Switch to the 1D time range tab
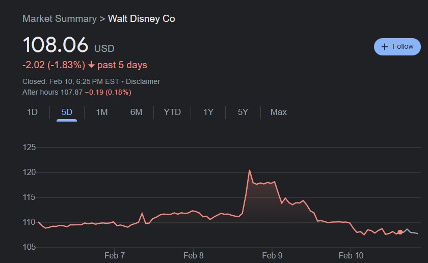428x263 pixels. (x=32, y=112)
